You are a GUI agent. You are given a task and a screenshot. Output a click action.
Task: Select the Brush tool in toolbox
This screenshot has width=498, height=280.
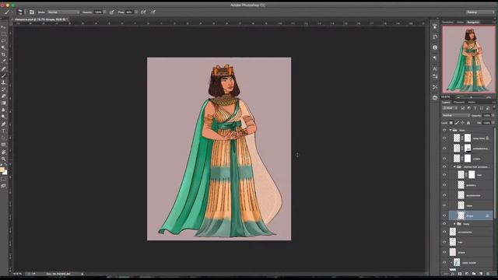click(3, 75)
